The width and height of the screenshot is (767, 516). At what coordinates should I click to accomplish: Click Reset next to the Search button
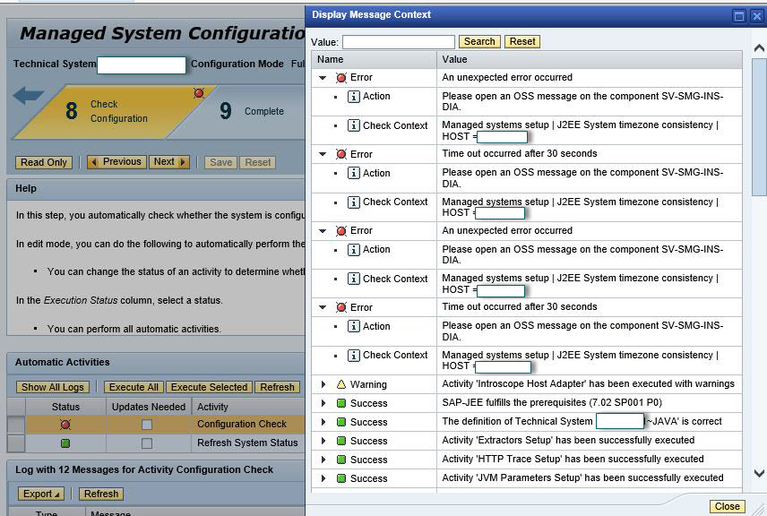coord(522,42)
